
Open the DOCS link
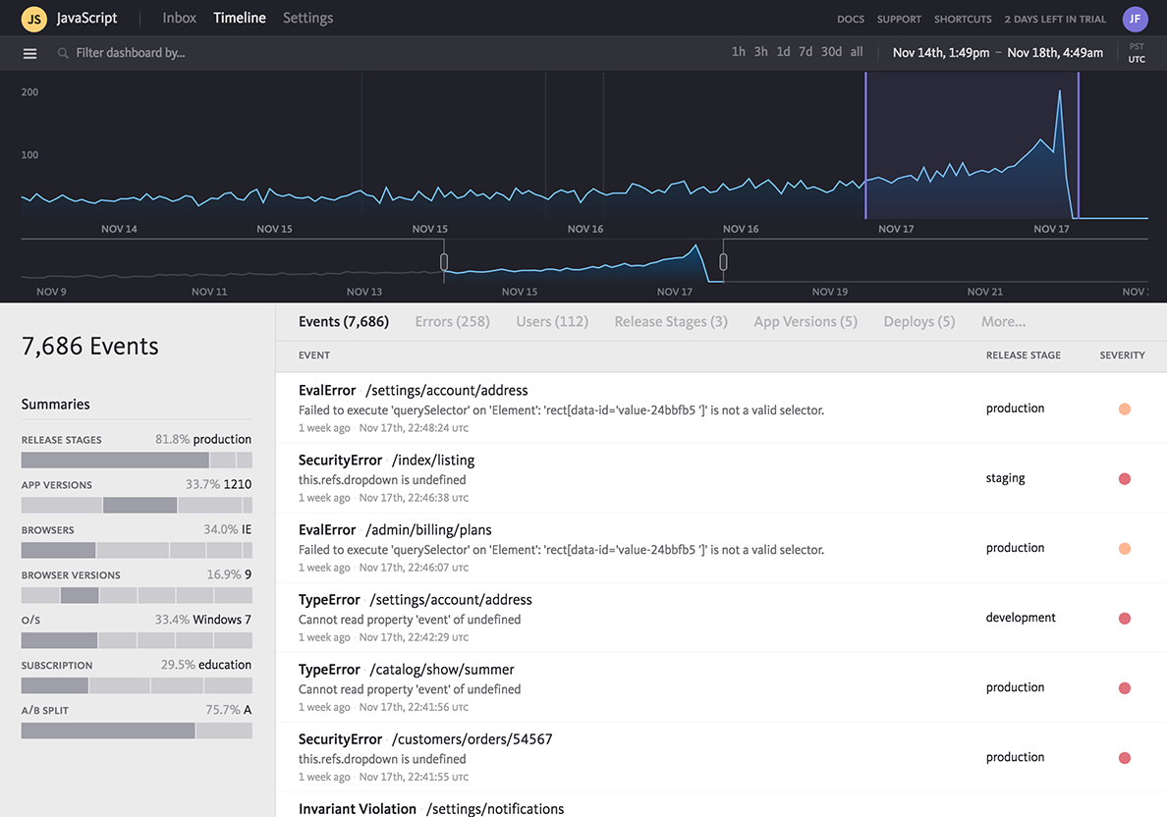click(851, 20)
